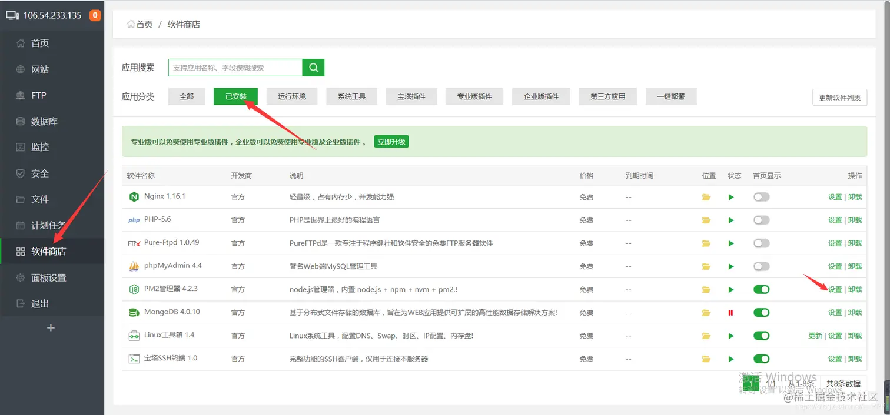Select the 全部 category tab
This screenshot has height=415, width=890.
point(187,96)
